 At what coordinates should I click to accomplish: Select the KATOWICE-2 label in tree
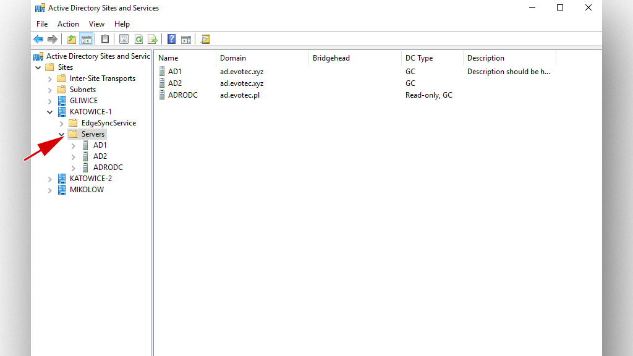91,179
